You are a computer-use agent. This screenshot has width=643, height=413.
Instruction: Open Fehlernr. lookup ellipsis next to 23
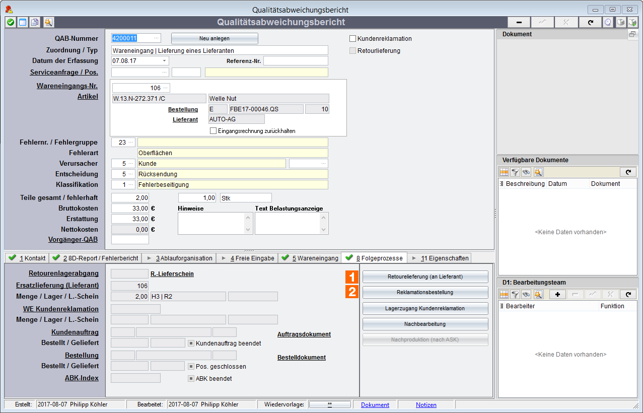click(x=131, y=142)
